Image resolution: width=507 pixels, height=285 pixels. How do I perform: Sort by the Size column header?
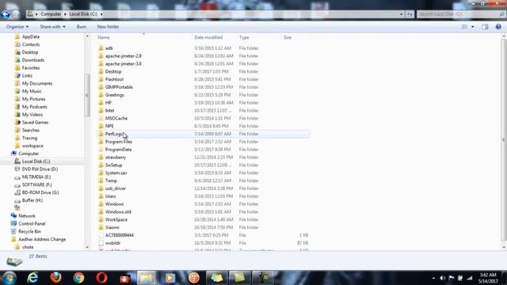click(x=288, y=37)
